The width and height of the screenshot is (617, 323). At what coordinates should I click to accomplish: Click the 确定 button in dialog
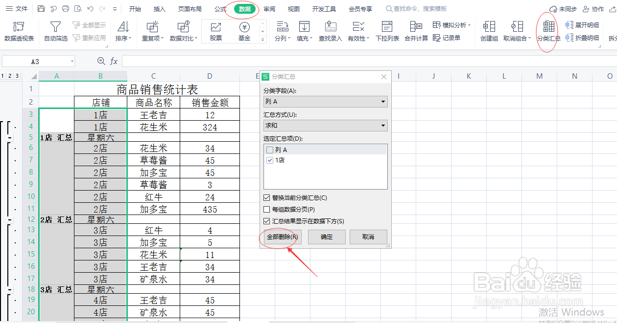tap(327, 237)
